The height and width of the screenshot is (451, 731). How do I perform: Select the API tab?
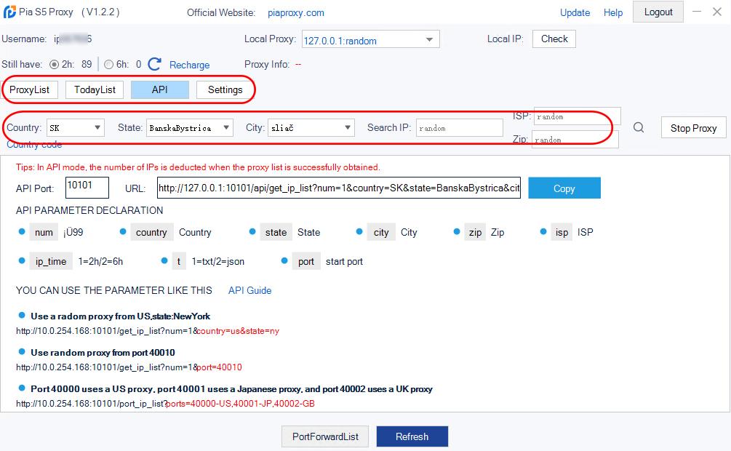pos(160,89)
